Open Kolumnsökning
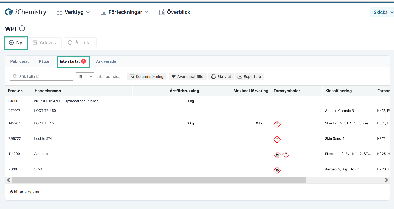The image size is (394, 209). [x=147, y=77]
